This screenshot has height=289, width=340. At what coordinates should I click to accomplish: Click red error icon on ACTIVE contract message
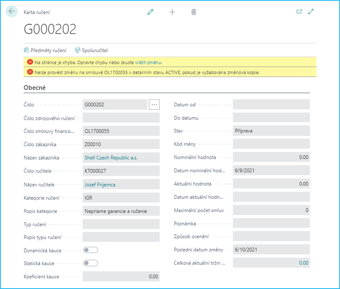point(30,72)
